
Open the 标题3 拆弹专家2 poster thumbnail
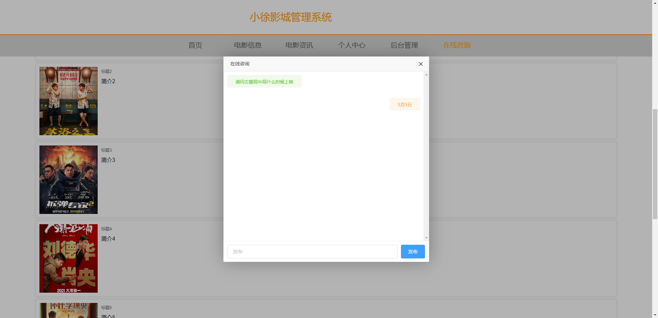tap(69, 180)
